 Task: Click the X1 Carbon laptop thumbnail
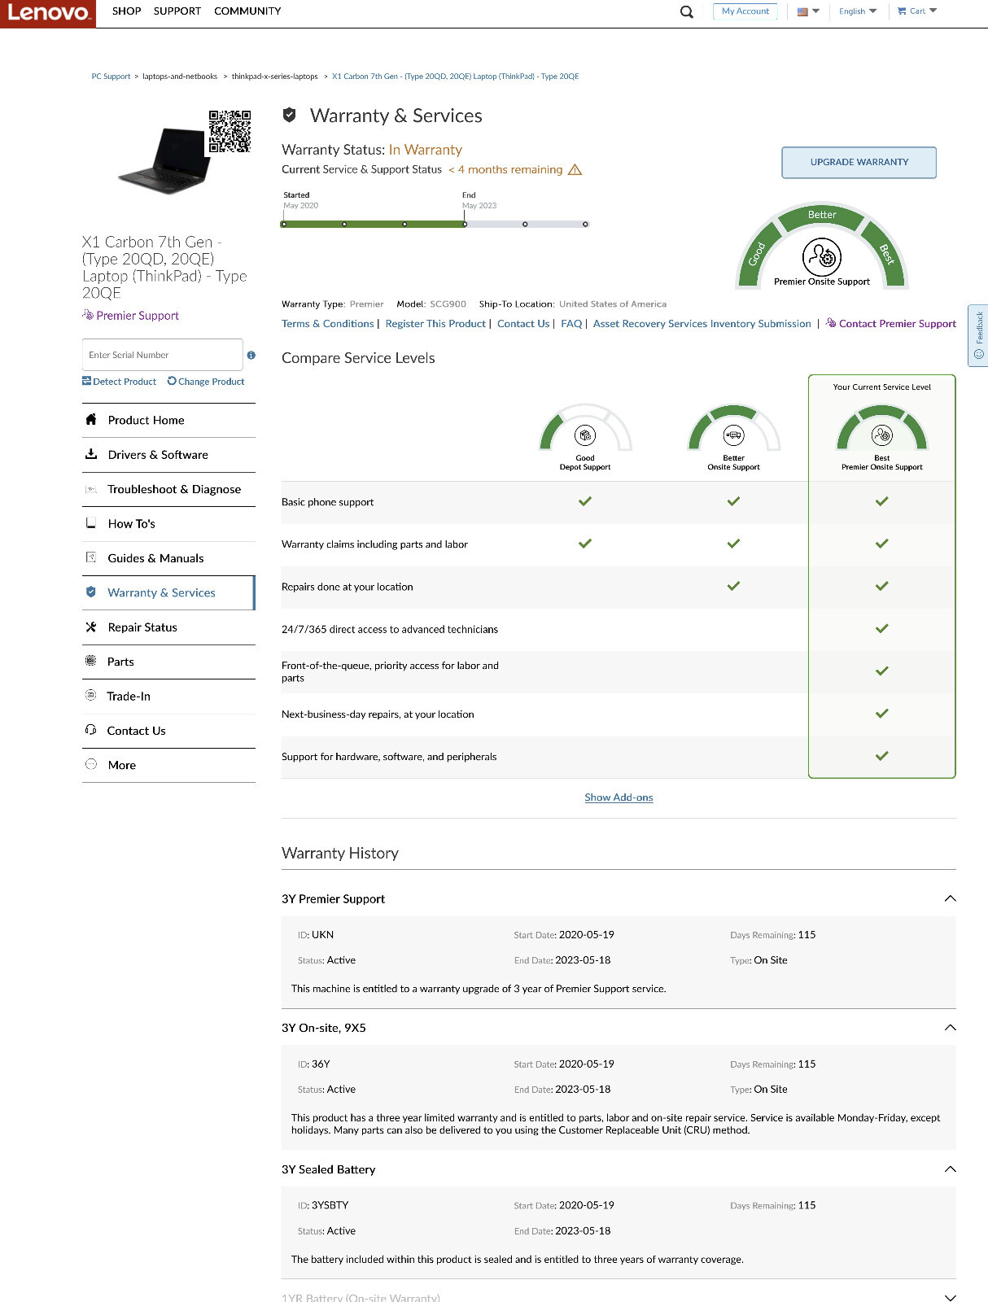point(165,161)
